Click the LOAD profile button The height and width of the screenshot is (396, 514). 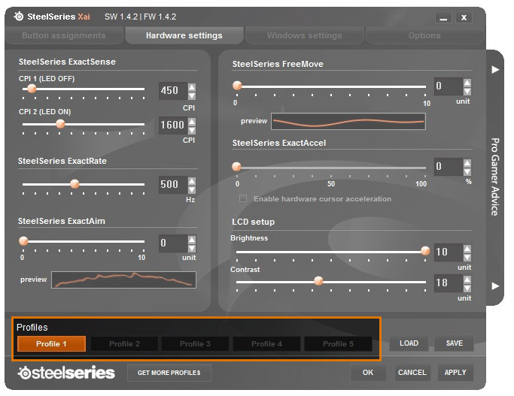[409, 343]
